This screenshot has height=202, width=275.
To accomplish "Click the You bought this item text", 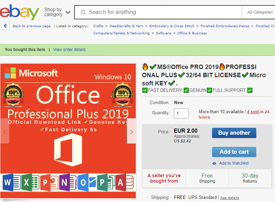I will click(25, 50).
